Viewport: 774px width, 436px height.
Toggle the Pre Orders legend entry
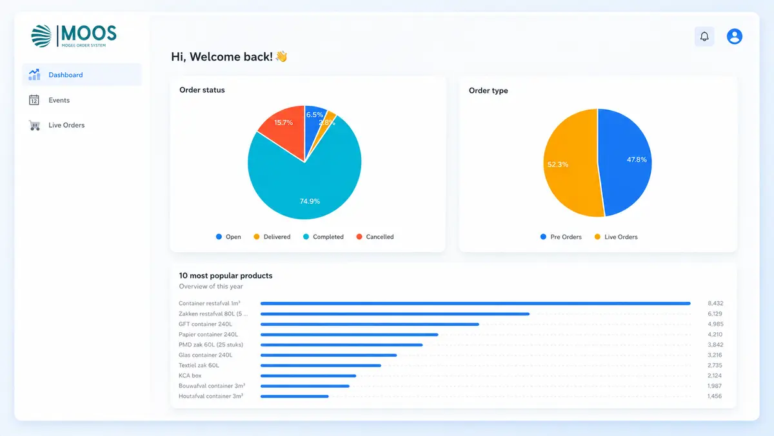561,237
